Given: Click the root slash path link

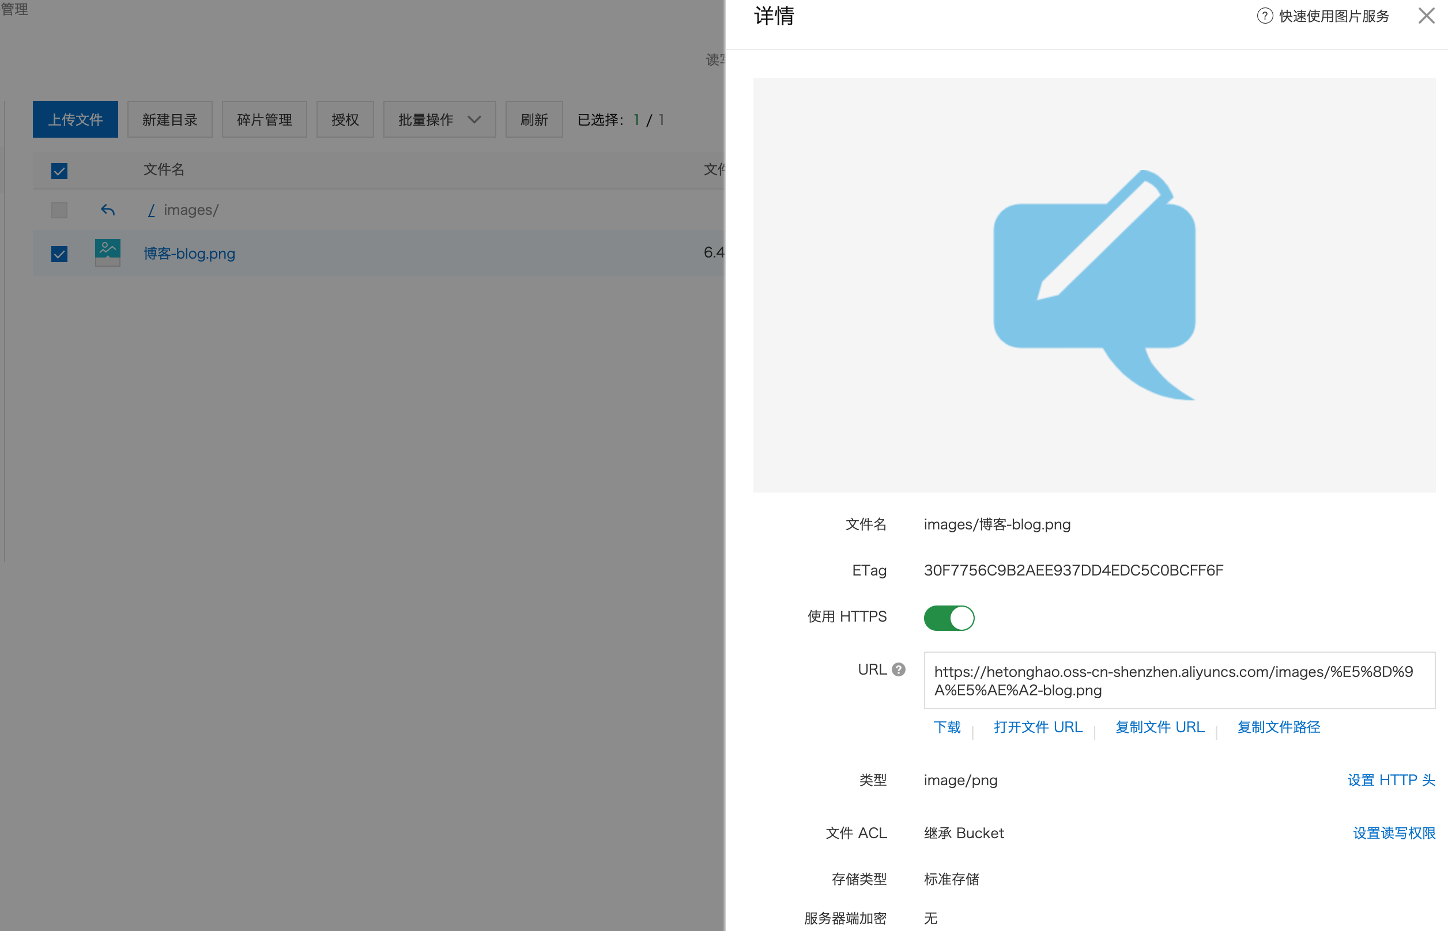Looking at the screenshot, I should pos(151,210).
